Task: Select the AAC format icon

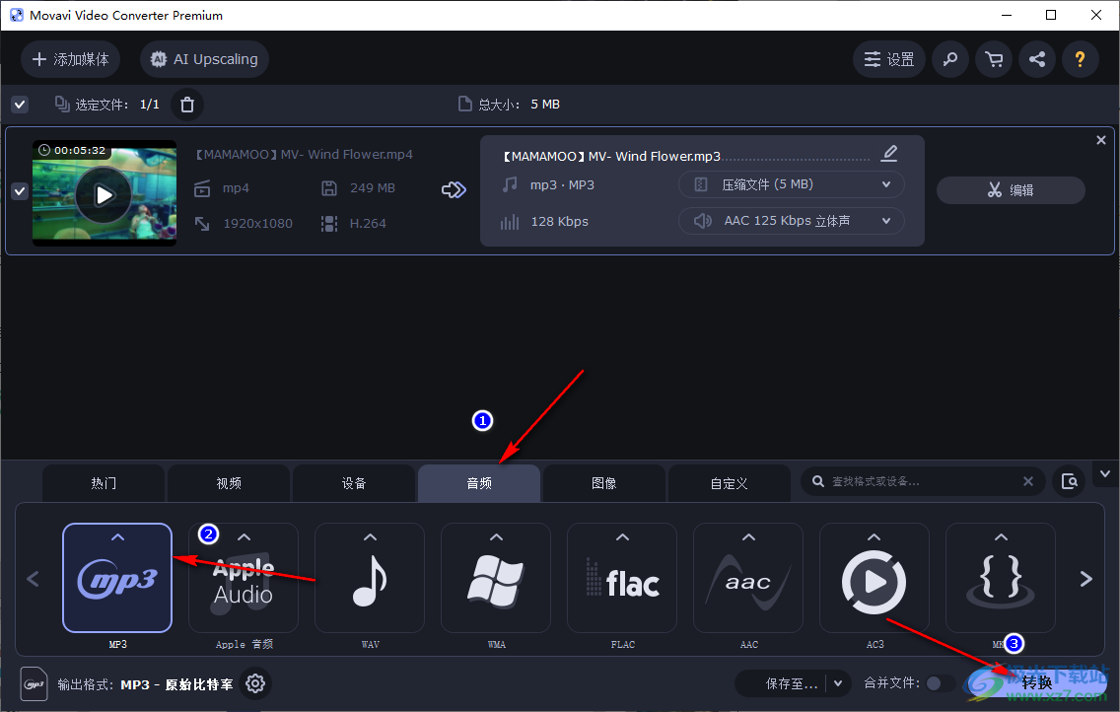Action: (748, 578)
